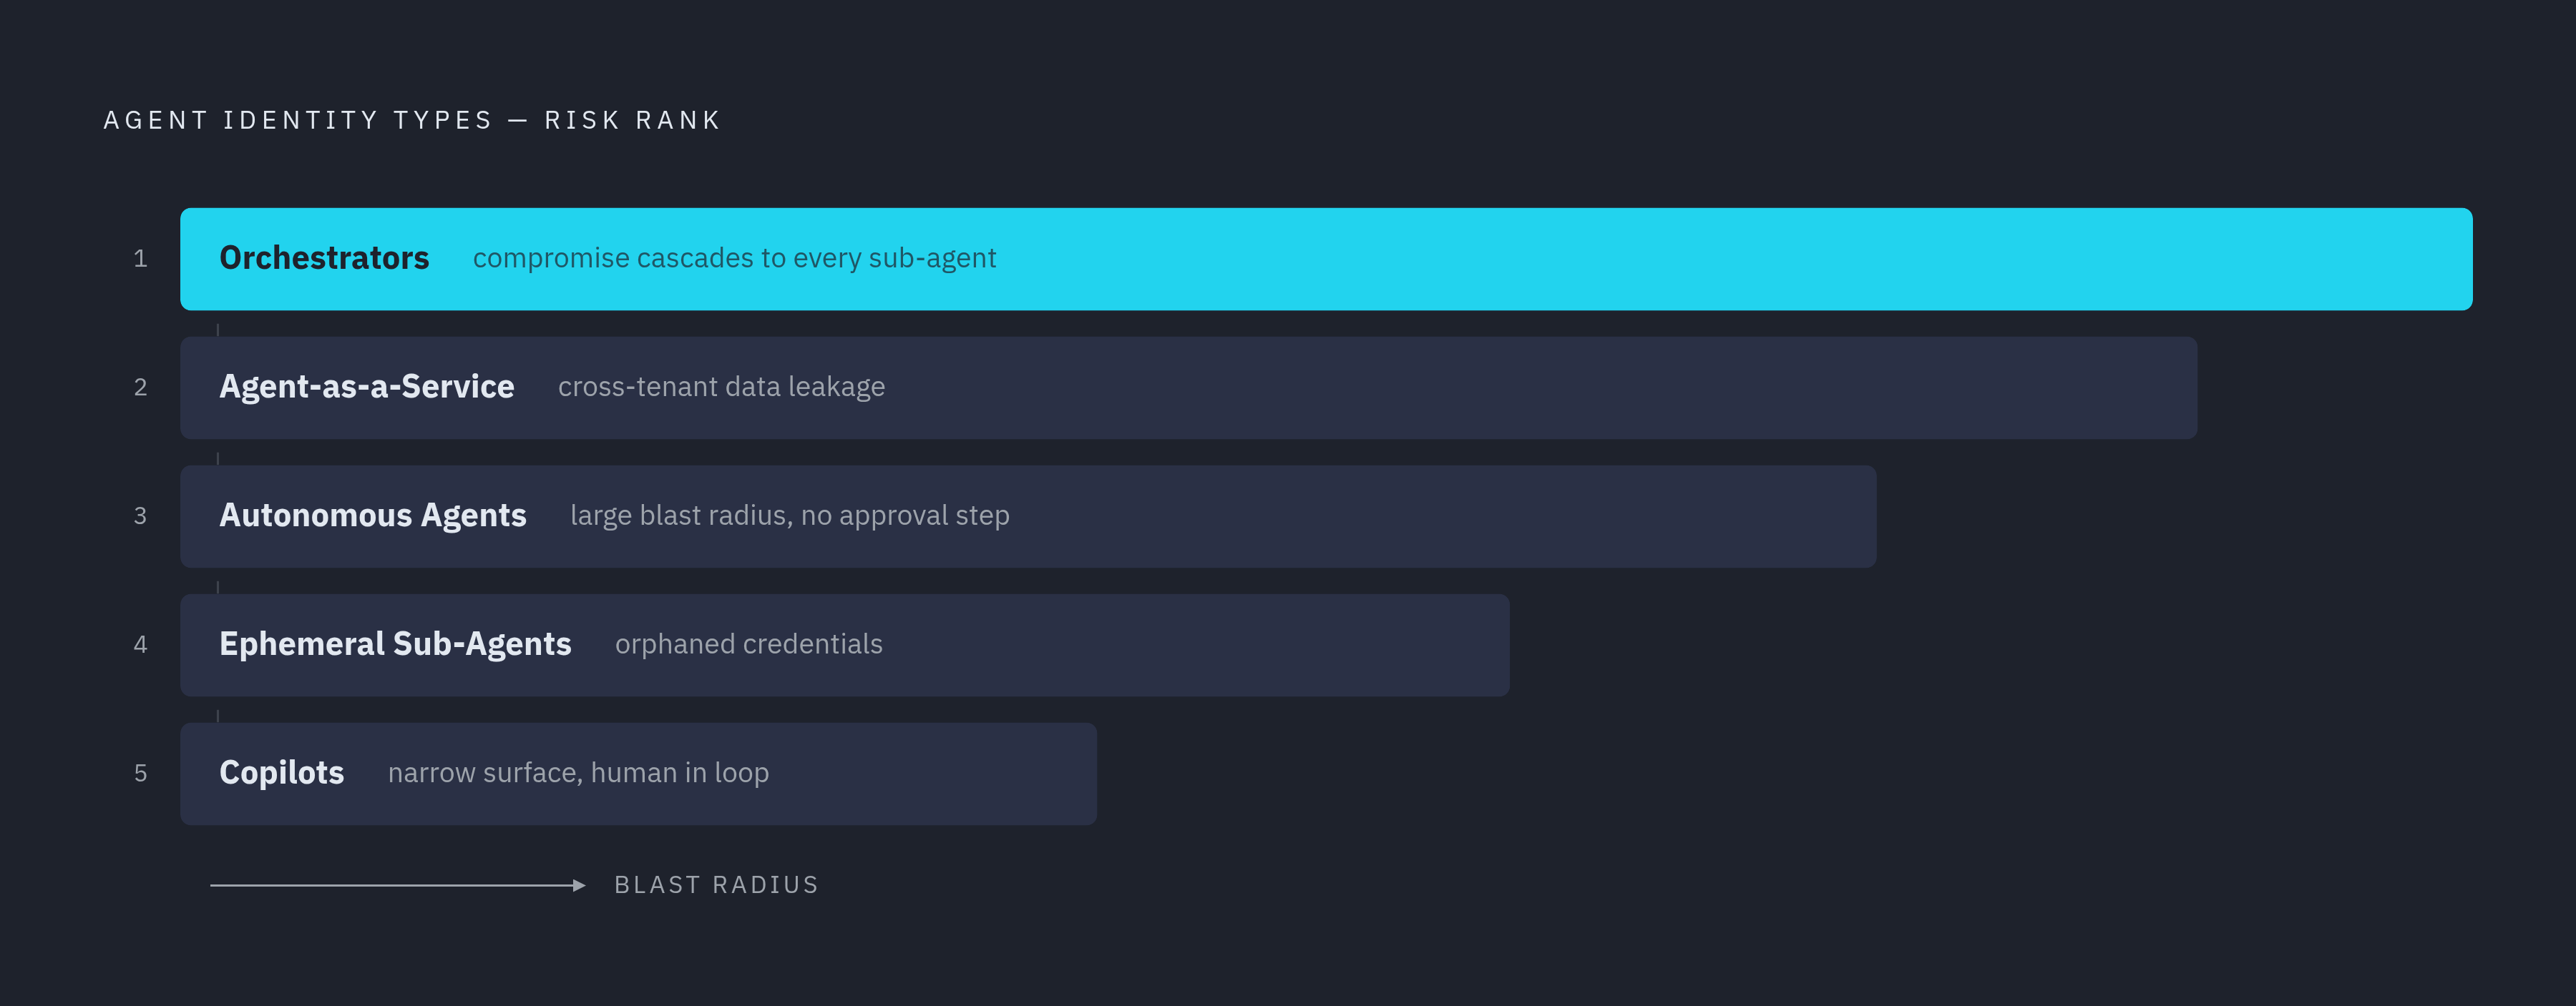
Task: Select rank number 5 label
Action: pos(140,774)
